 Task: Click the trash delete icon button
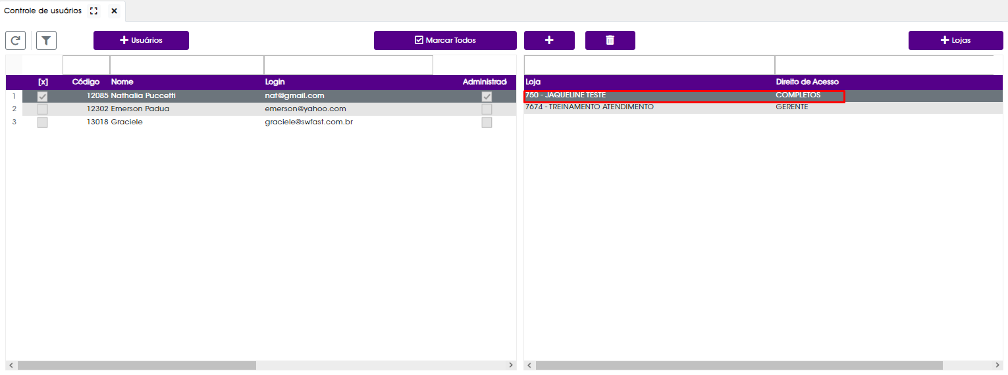click(x=610, y=40)
